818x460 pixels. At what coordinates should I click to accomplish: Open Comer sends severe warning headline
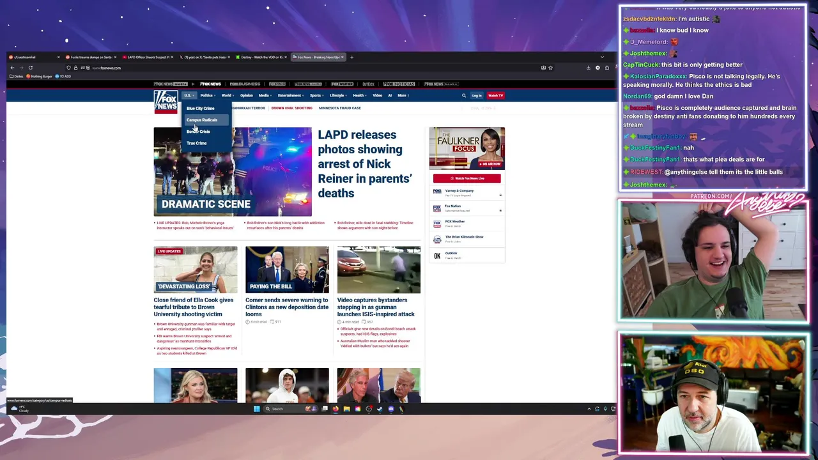[x=287, y=307]
